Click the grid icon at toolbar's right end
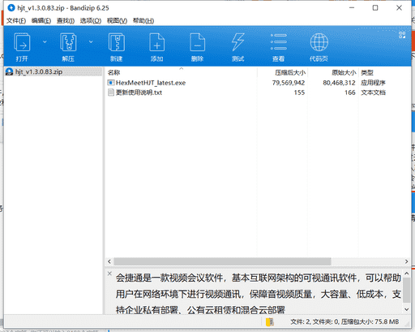 pyautogui.click(x=402, y=35)
